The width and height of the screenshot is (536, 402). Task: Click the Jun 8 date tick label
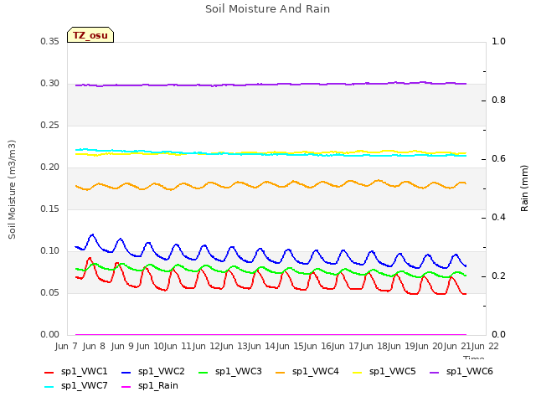94,346
